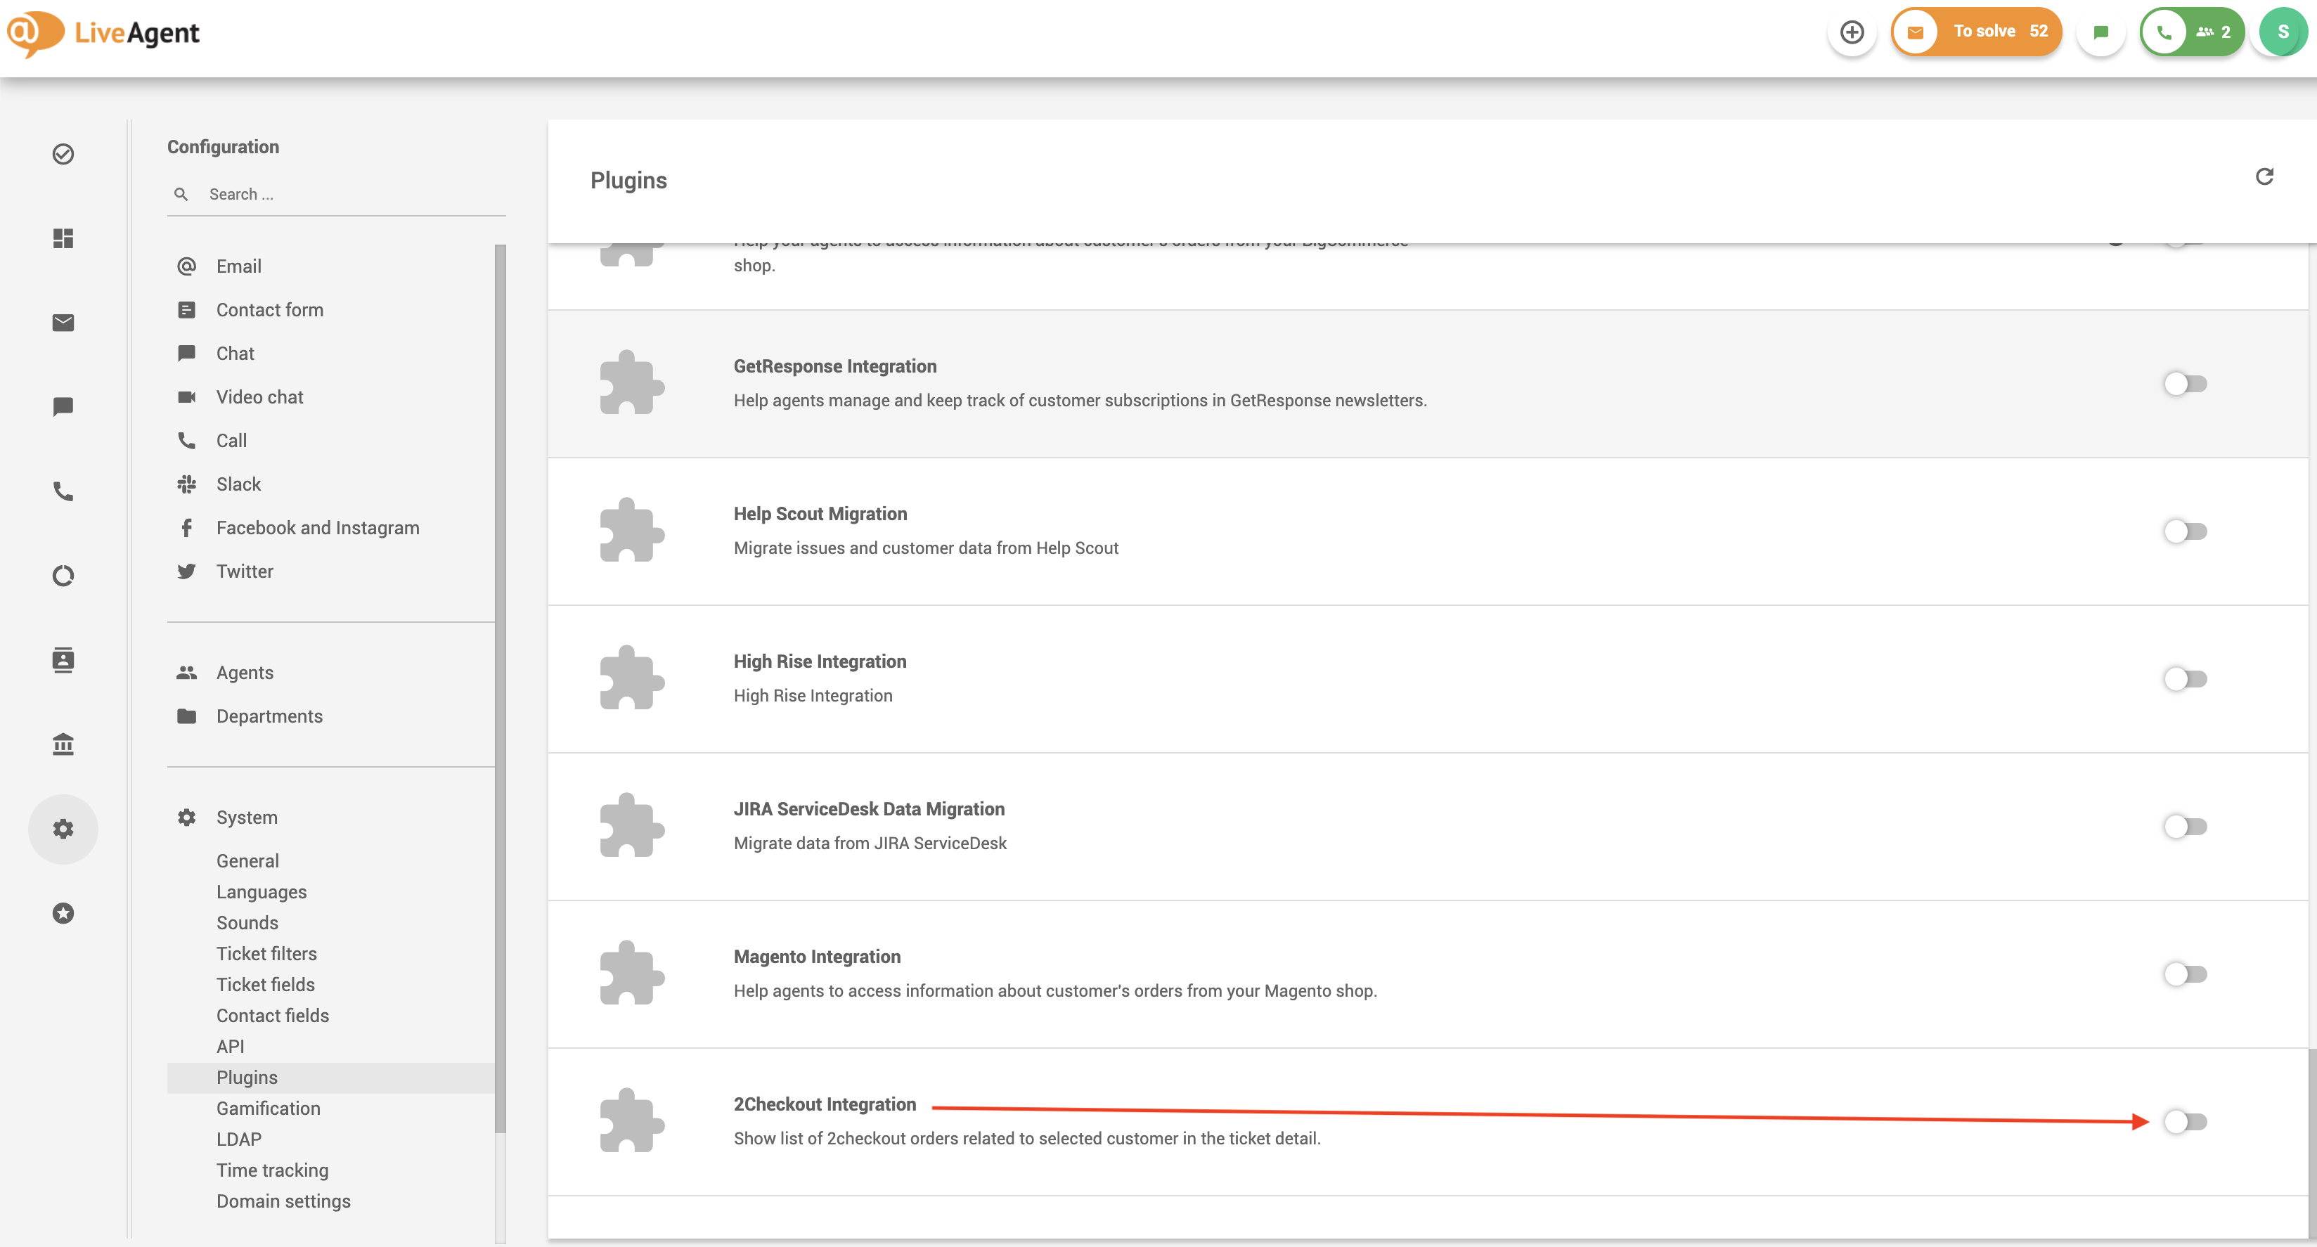
Task: Open the Calls phone sidebar icon
Action: click(x=63, y=491)
